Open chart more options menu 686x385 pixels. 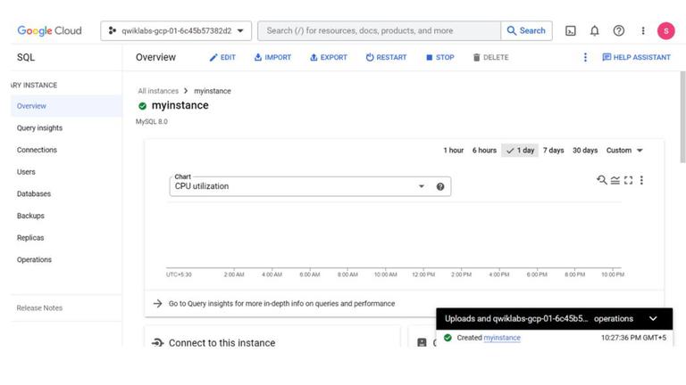tap(641, 180)
